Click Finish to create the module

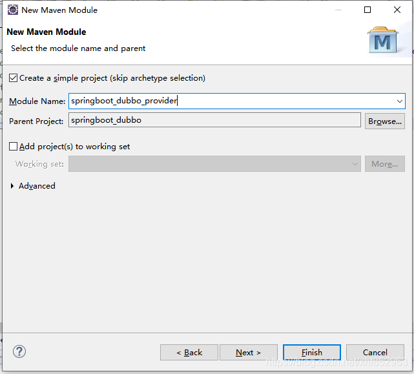click(312, 352)
